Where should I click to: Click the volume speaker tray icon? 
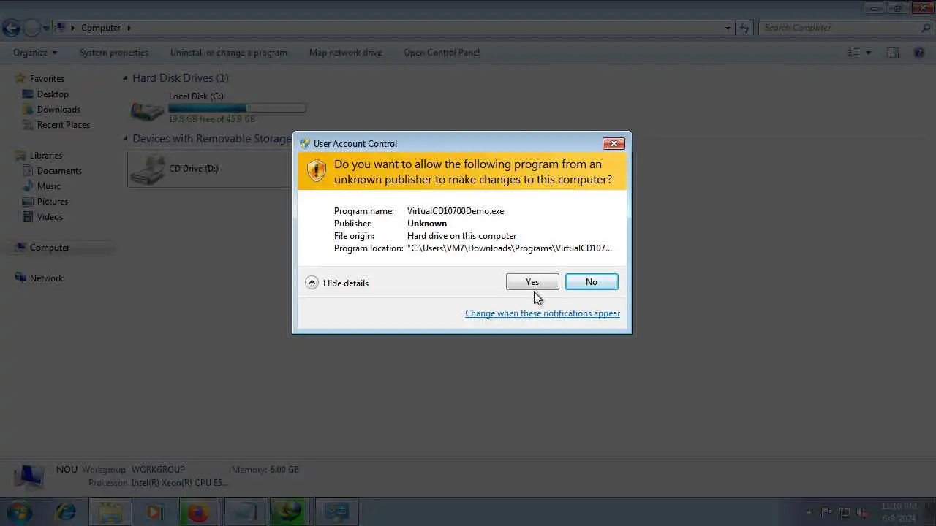pyautogui.click(x=863, y=512)
